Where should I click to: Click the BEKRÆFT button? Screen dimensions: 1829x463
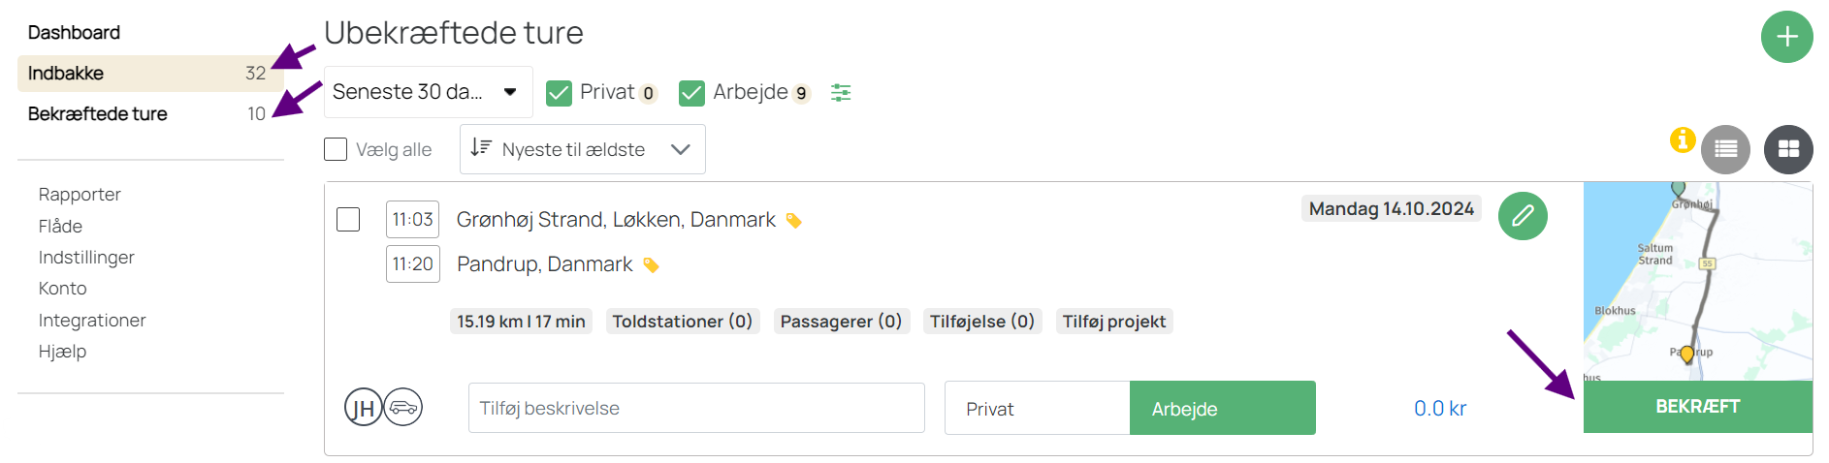1697,407
